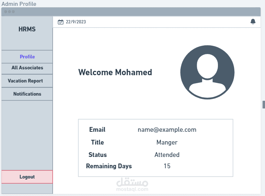265x196 pixels.
Task: Select the date 22/9/2023 text
Action: 76,22
